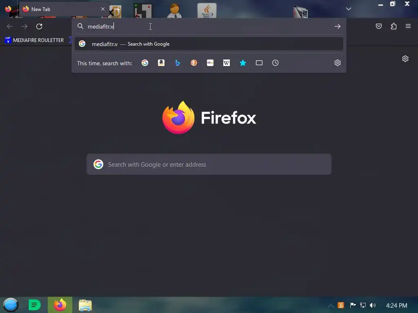Open the file manager taskbar icon
This screenshot has height=313, width=418.
coord(85,305)
